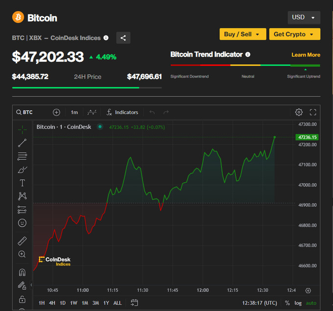Open the go to date calendar icon

(x=135, y=303)
